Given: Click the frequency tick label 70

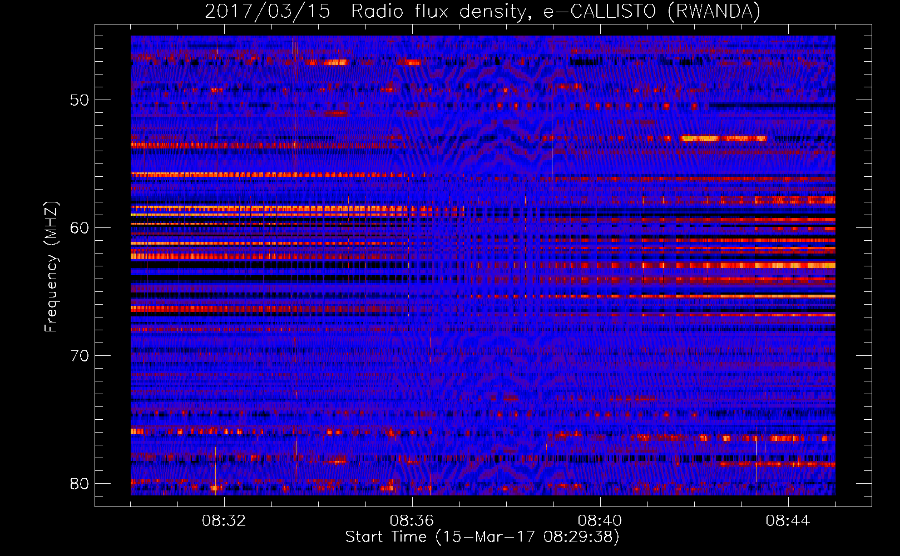Looking at the screenshot, I should [79, 355].
